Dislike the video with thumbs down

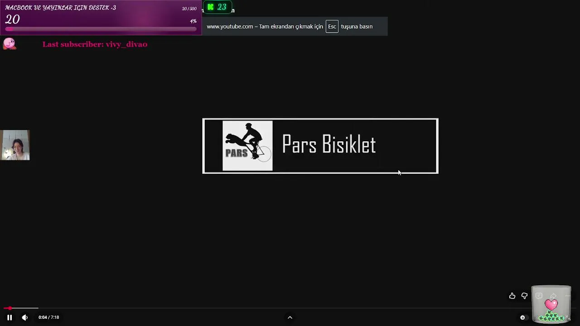[x=524, y=296]
